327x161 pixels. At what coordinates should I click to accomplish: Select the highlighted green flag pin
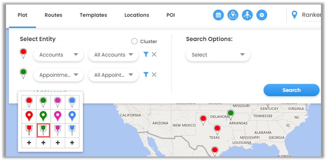[x=43, y=130]
